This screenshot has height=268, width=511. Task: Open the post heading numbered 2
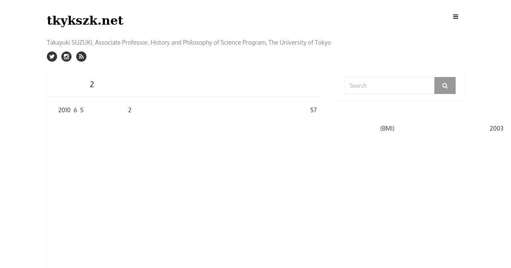(92, 84)
